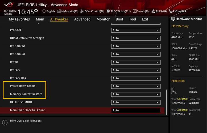Open the Tool tab
207x133 pixels.
[133, 19]
